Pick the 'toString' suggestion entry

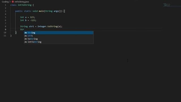59,39
